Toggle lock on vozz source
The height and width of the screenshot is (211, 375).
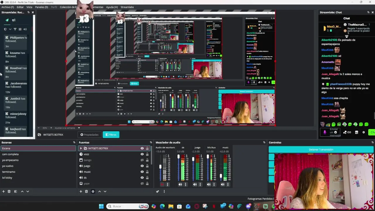[147, 154]
